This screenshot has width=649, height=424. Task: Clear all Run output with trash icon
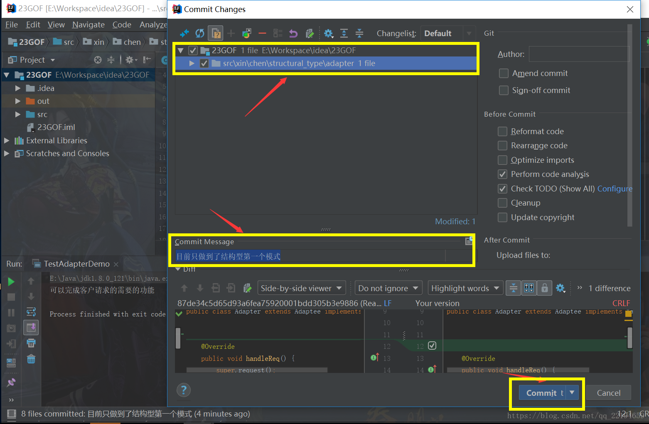coord(31,359)
